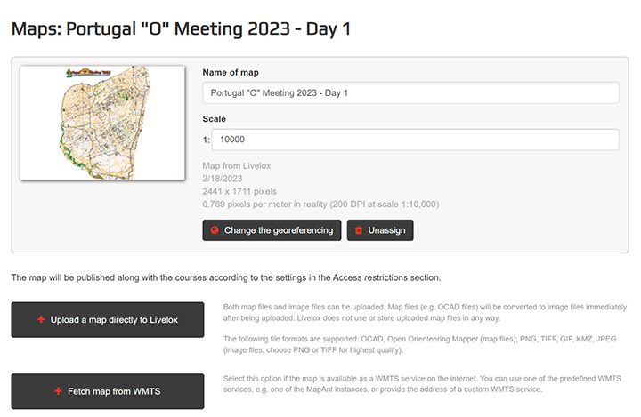Focus the Name of map text field
Image resolution: width=641 pixels, height=417 pixels.
[x=410, y=93]
